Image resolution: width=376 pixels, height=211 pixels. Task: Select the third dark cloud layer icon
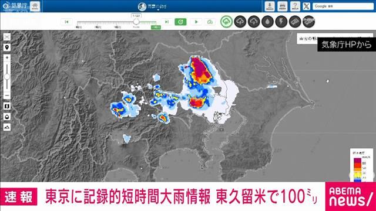coord(254,22)
